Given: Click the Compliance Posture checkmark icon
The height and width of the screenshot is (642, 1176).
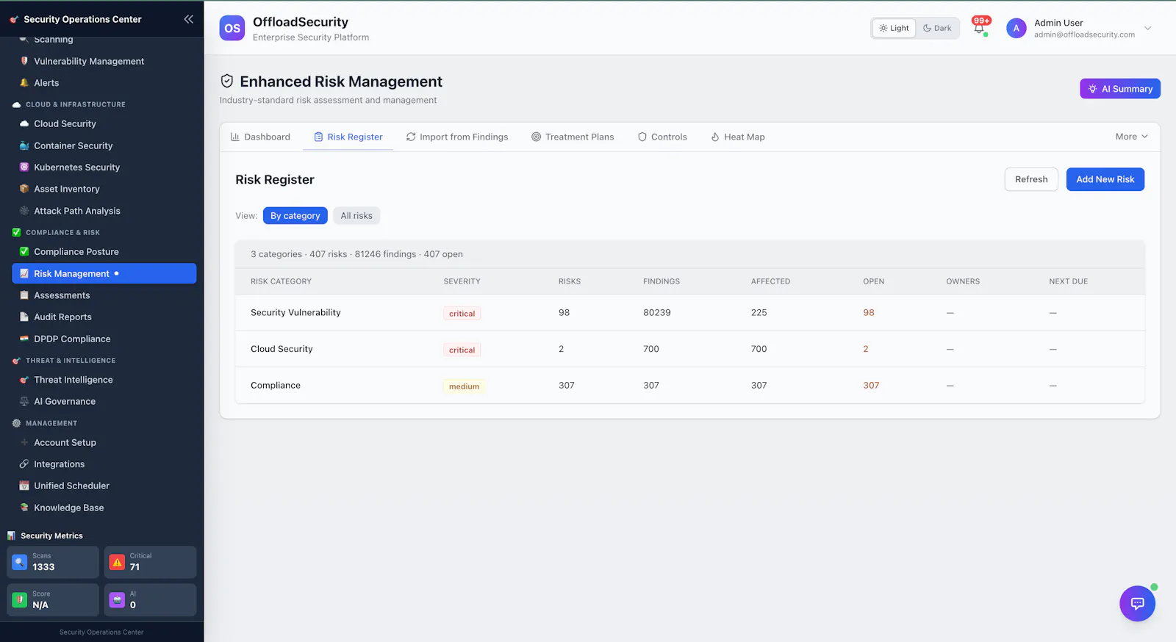Looking at the screenshot, I should (24, 251).
